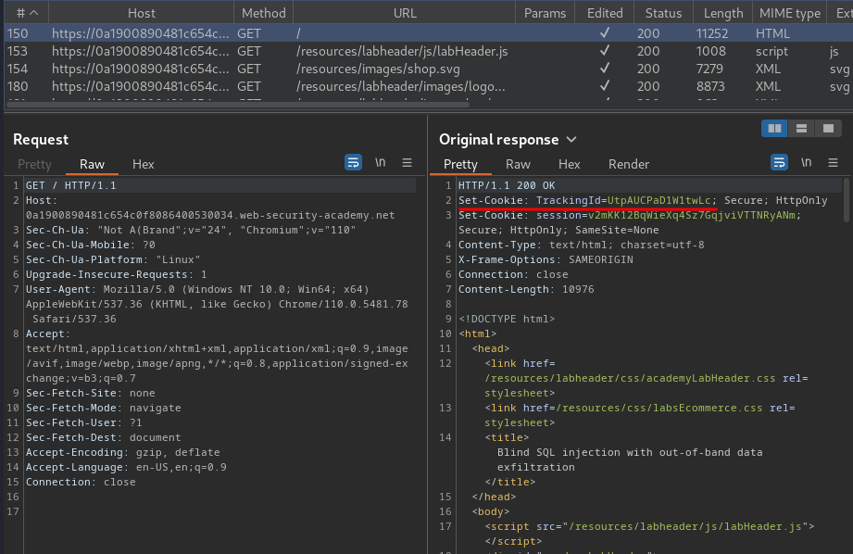Select Pretty tab in response panel

point(460,164)
